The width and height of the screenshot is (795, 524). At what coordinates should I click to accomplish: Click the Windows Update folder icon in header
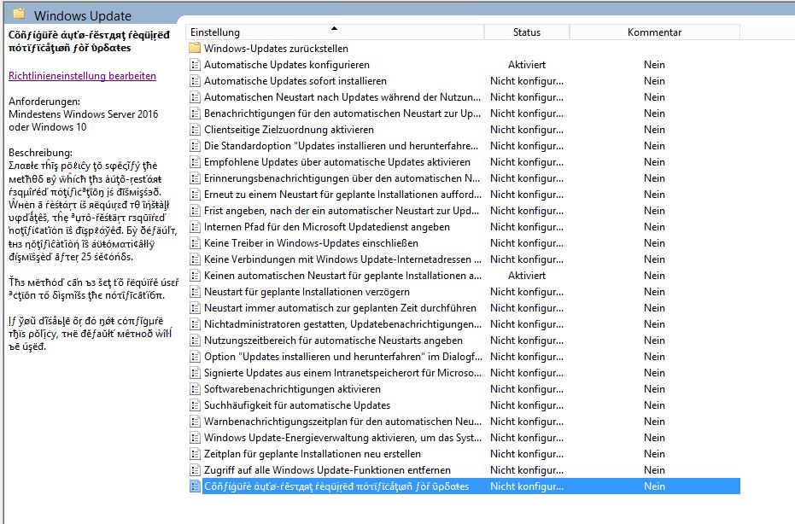[20, 14]
